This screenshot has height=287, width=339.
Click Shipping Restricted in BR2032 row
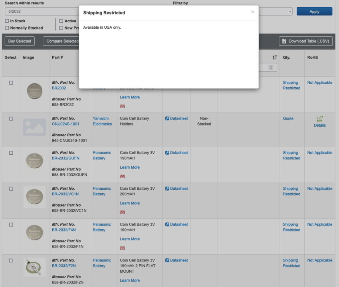(x=291, y=85)
